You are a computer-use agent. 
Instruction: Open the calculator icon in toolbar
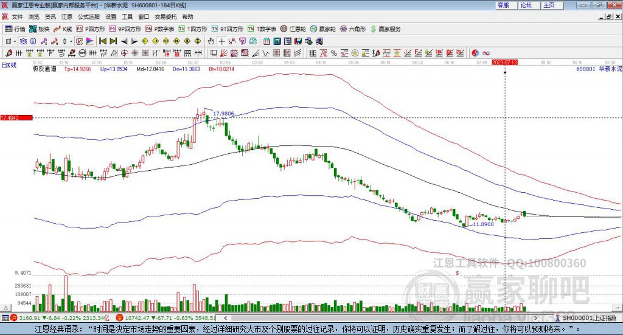point(277,41)
